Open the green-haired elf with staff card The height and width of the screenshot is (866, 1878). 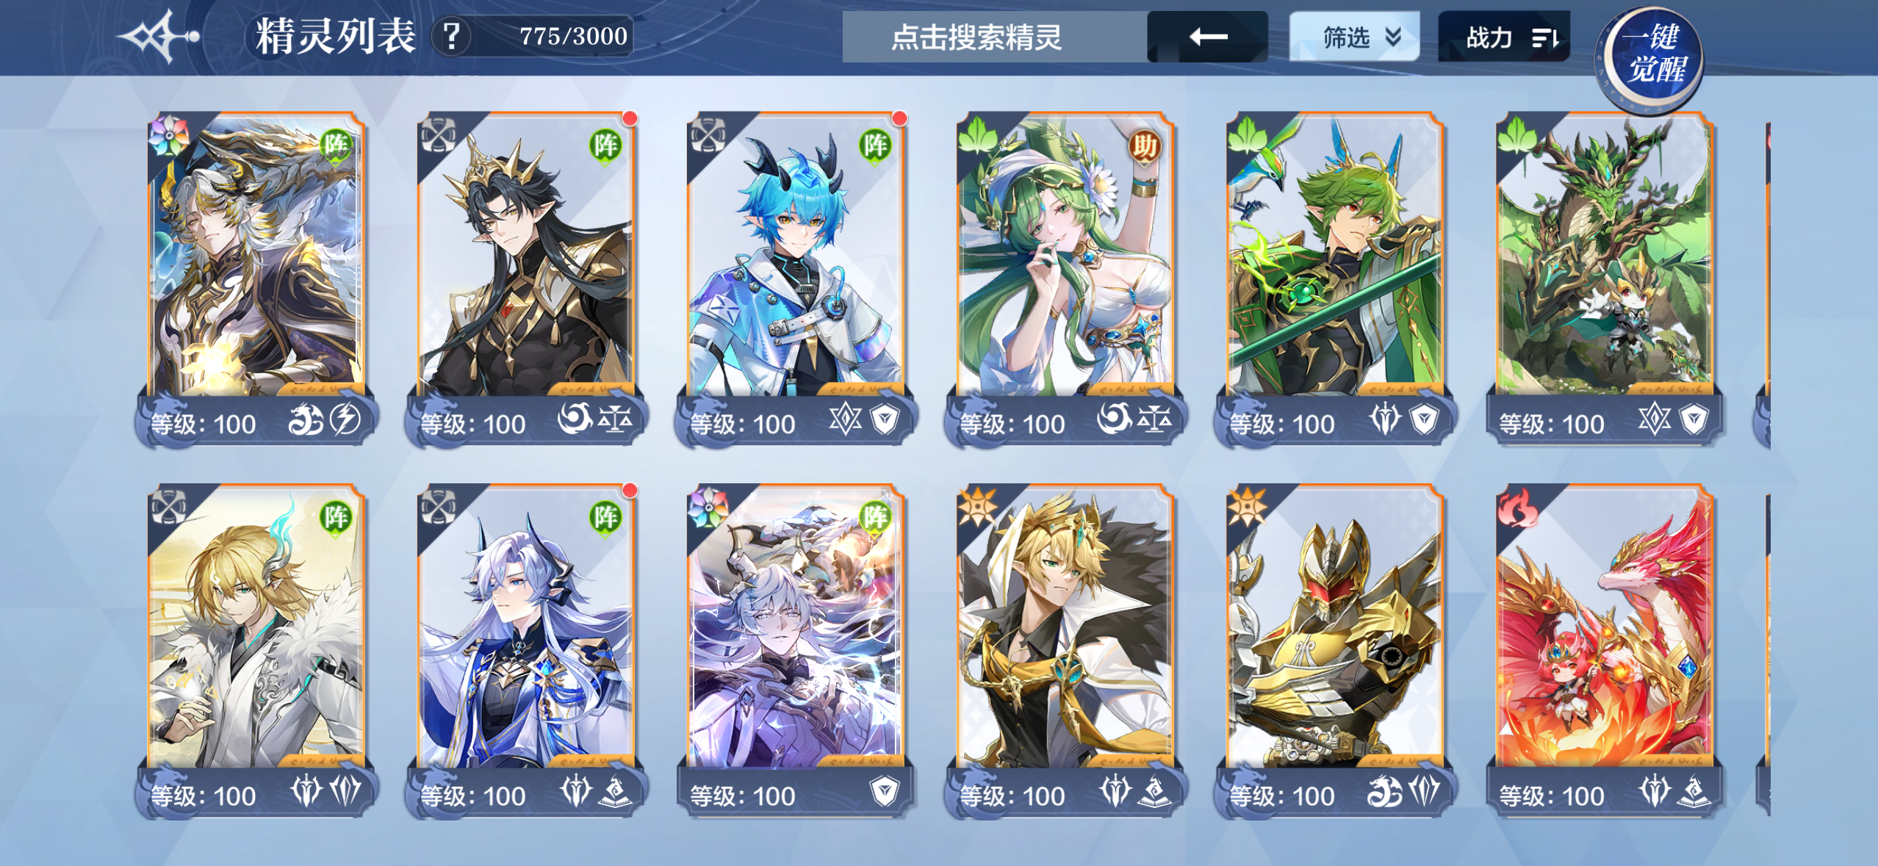[1335, 279]
